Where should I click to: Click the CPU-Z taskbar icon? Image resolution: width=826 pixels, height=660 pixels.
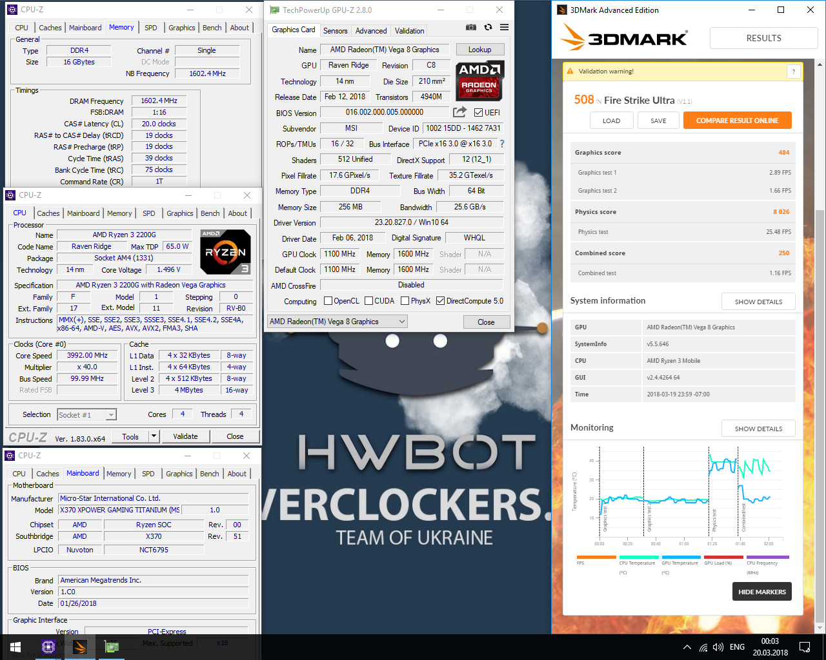tap(48, 647)
